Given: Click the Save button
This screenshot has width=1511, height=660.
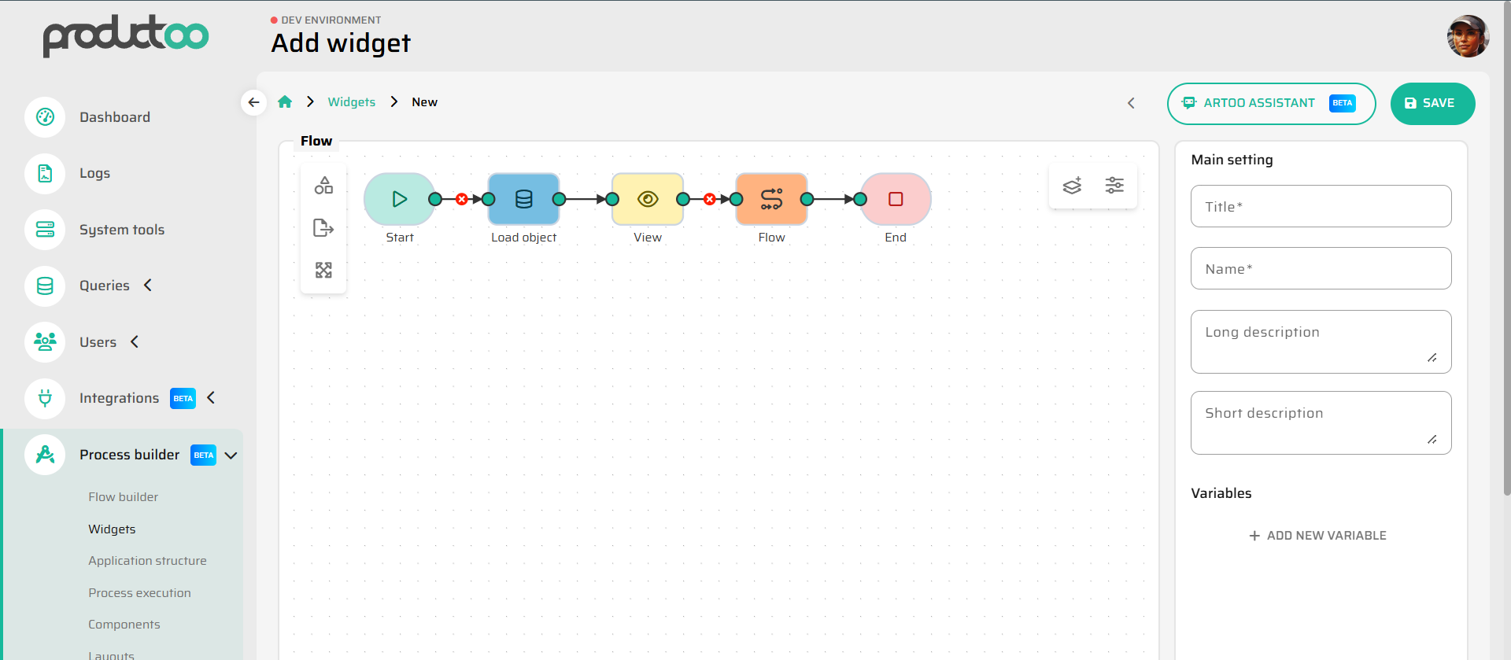Looking at the screenshot, I should (x=1432, y=103).
